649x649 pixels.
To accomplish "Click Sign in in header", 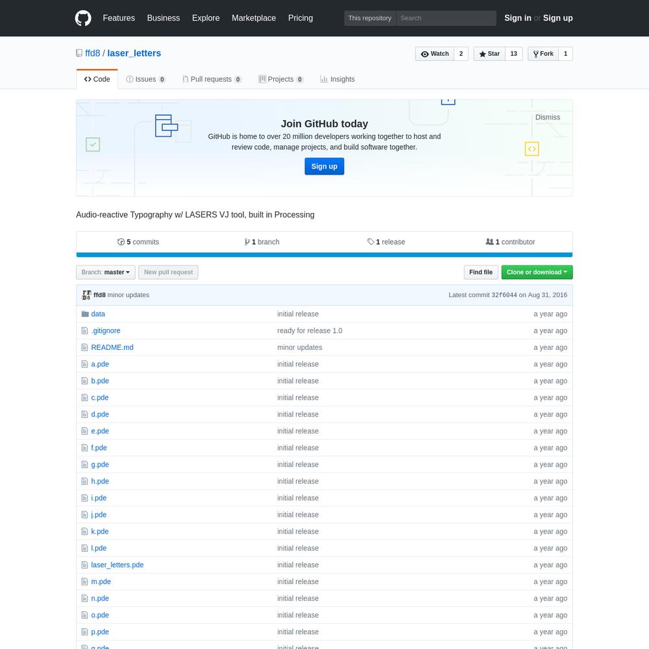I will coord(517,18).
